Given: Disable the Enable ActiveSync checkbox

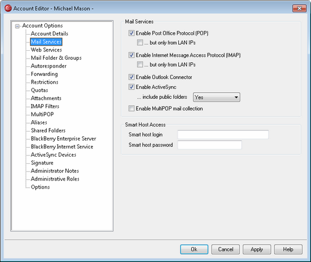Looking at the screenshot, I should pos(132,87).
